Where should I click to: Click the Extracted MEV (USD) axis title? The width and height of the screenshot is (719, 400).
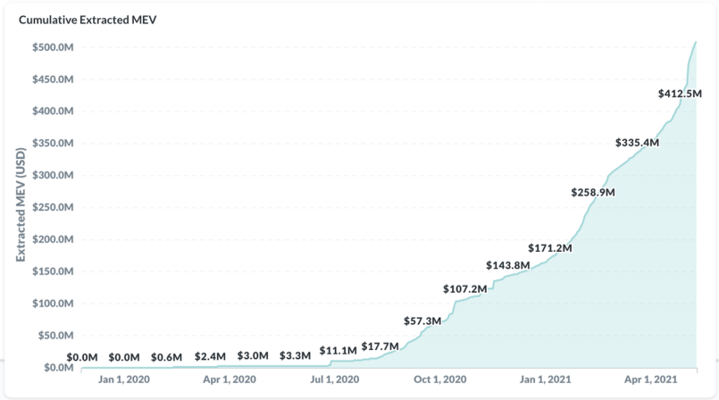(20, 205)
